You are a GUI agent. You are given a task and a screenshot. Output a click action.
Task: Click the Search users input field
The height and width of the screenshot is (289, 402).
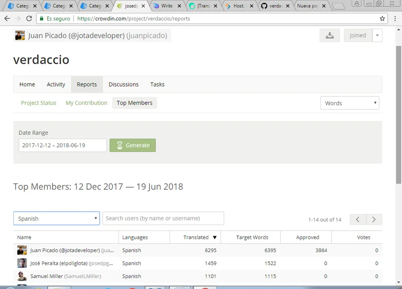click(163, 218)
